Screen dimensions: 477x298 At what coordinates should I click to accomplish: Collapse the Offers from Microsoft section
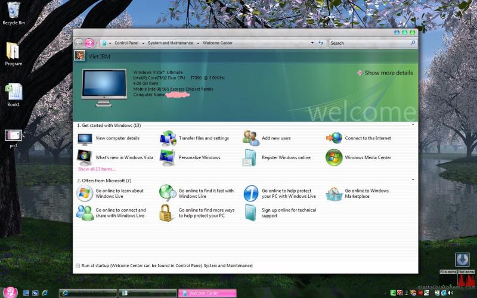coord(413,180)
